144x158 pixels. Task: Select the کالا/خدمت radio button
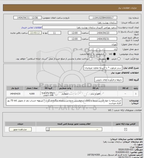coord(92,54)
